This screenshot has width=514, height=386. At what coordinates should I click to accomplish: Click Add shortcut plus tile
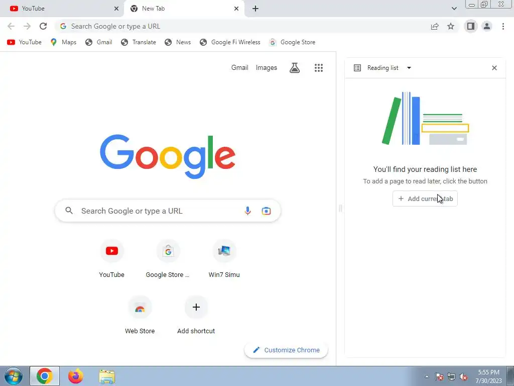[196, 316]
